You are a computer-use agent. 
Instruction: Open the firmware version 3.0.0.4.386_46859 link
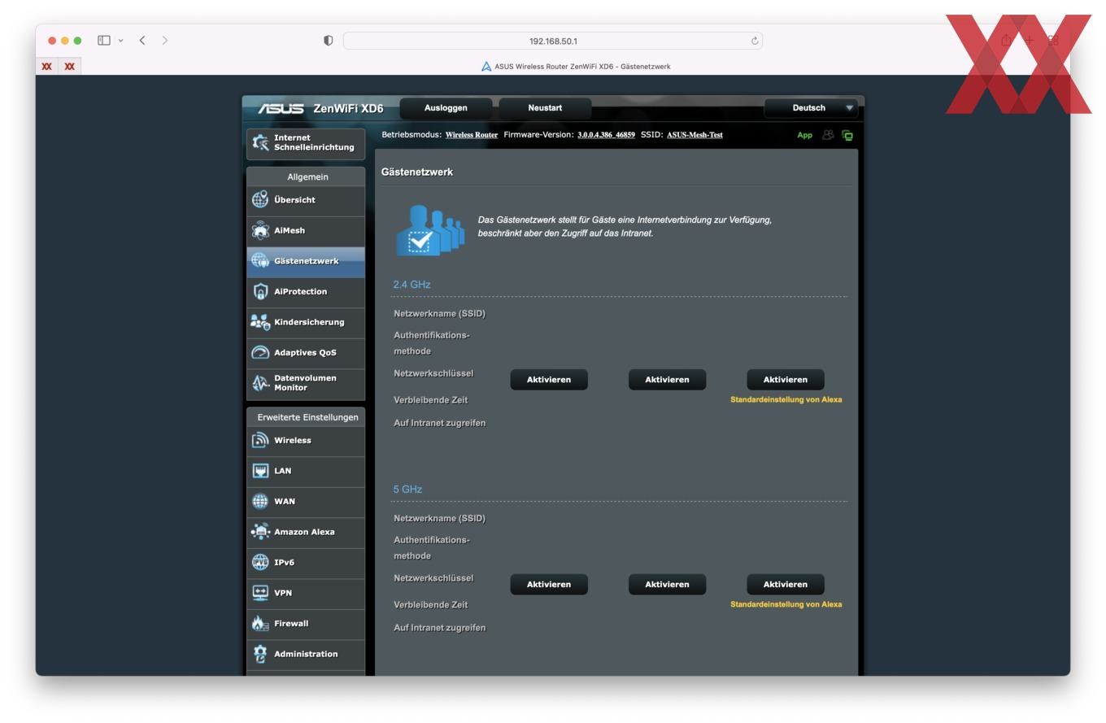606,135
